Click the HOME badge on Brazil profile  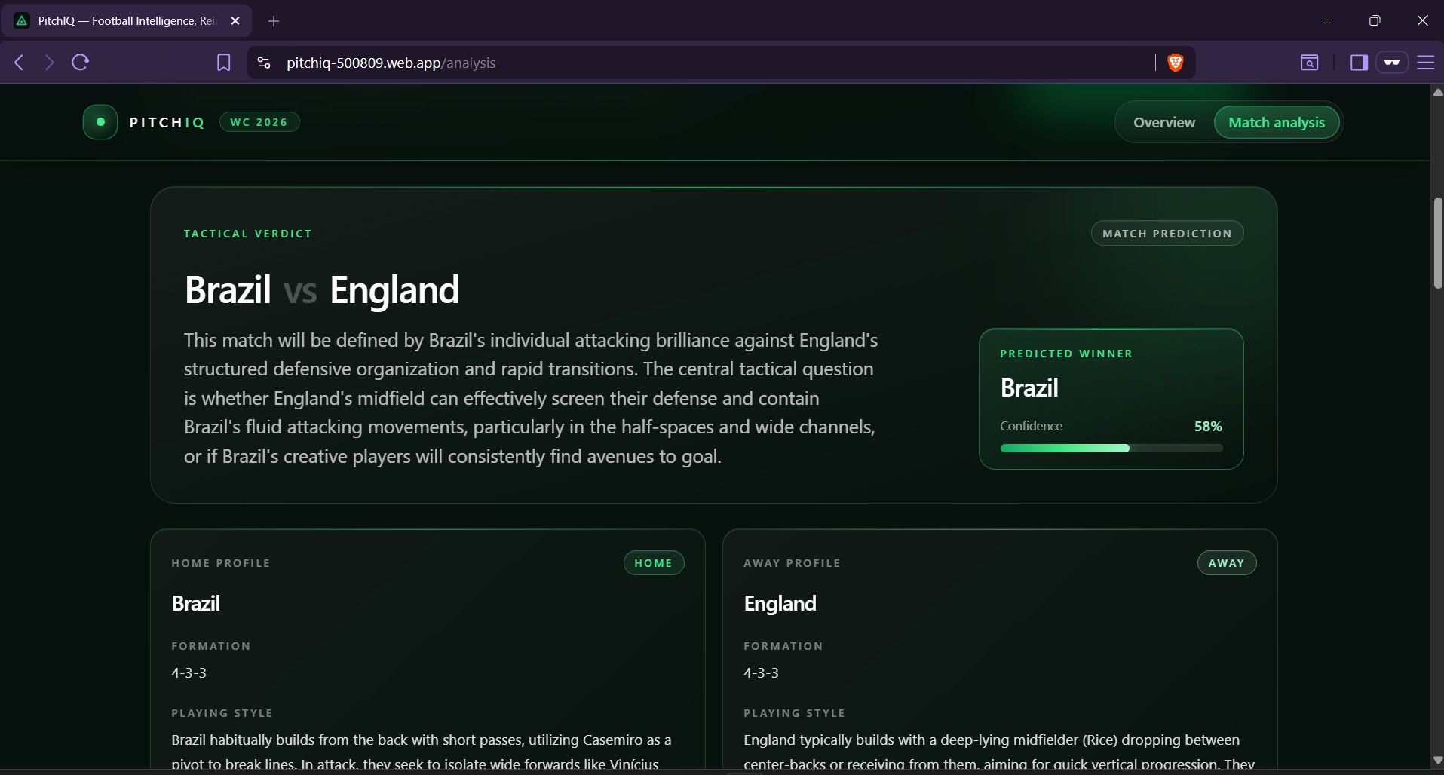point(653,563)
